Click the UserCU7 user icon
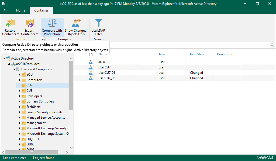The image size is (276, 161). (91, 67)
